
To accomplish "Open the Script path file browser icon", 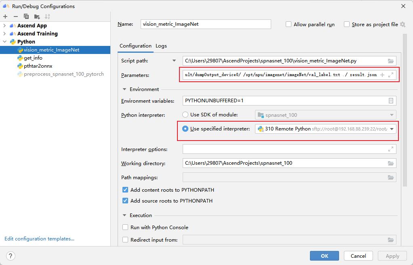I will coord(390,61).
